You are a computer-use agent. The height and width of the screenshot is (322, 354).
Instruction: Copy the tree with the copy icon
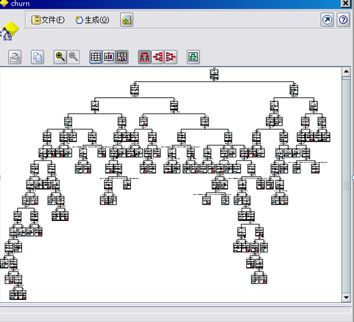click(x=37, y=57)
